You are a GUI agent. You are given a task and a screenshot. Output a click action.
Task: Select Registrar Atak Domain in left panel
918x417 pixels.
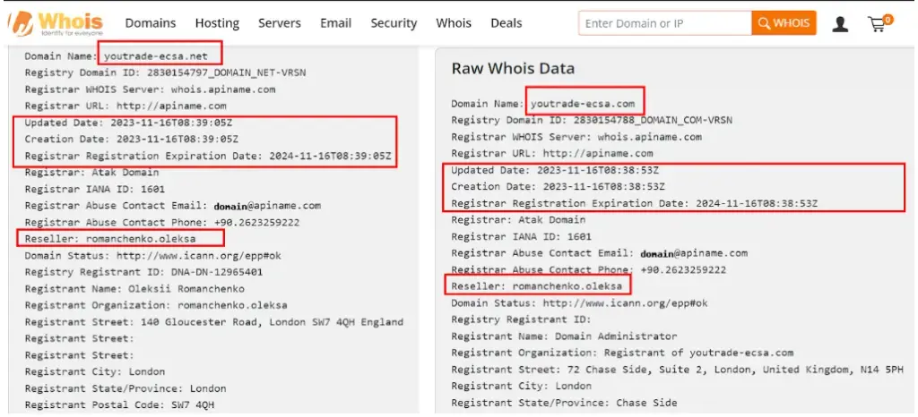tap(92, 173)
